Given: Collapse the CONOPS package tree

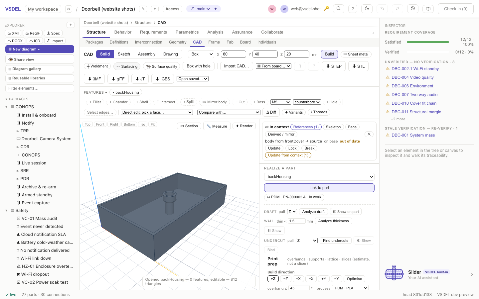Looking at the screenshot, I should [6, 107].
